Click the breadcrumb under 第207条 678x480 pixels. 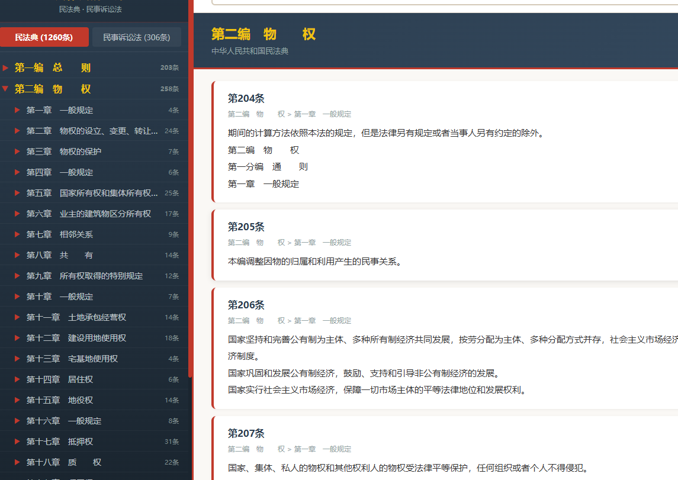(x=290, y=449)
